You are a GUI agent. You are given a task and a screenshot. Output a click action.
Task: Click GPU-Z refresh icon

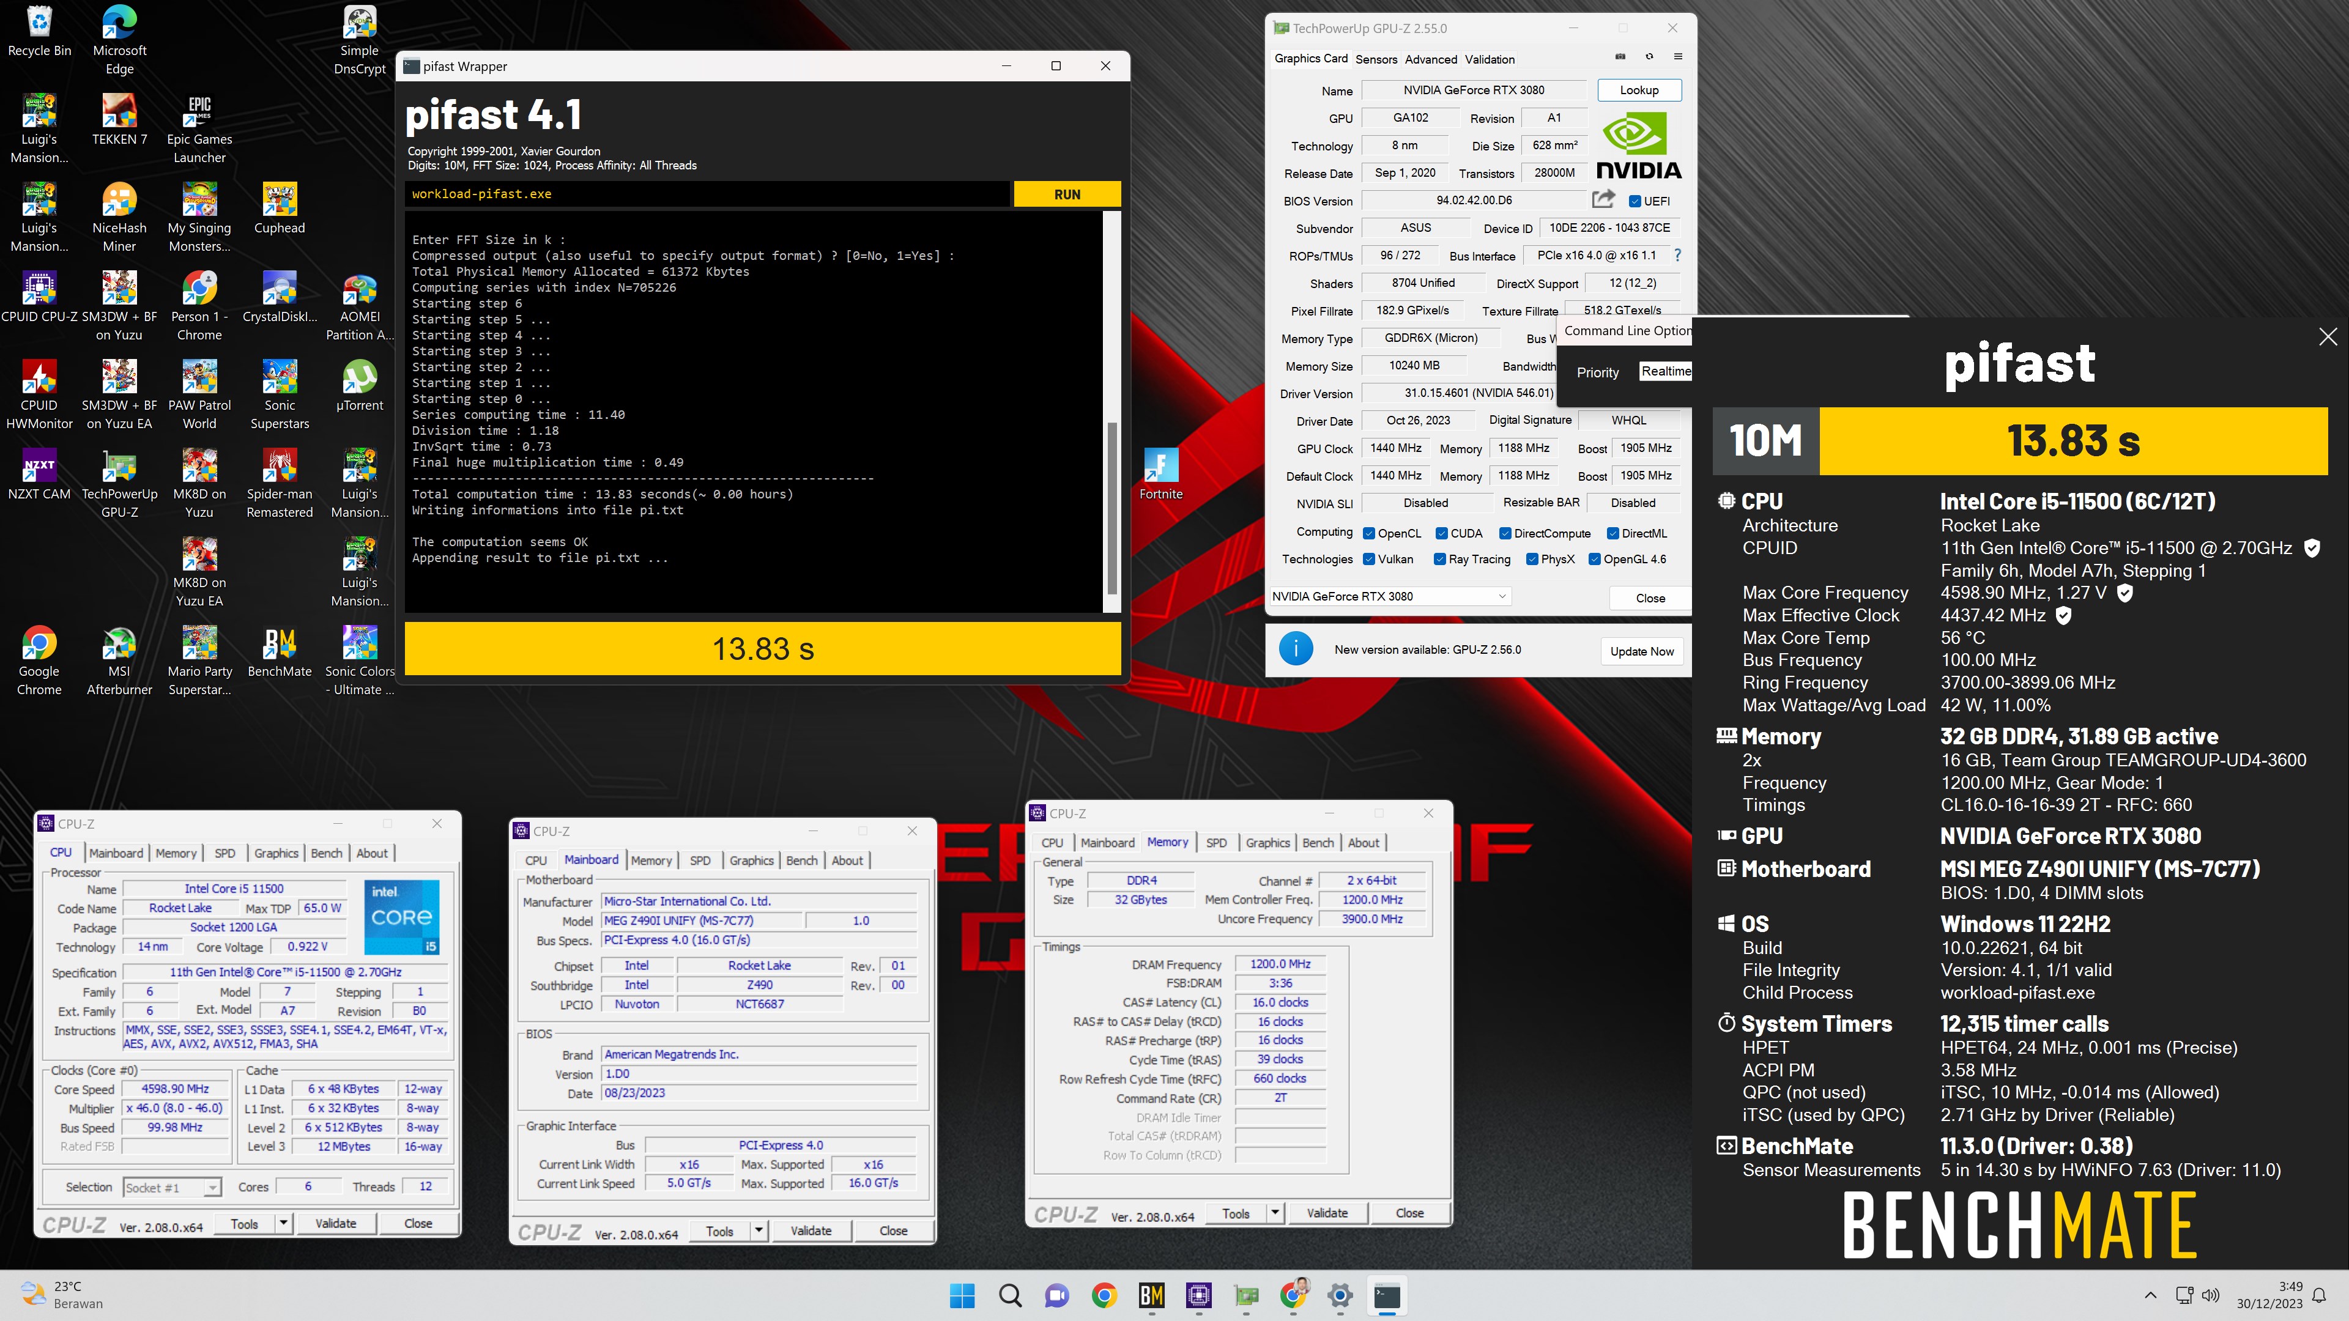pos(1649,56)
